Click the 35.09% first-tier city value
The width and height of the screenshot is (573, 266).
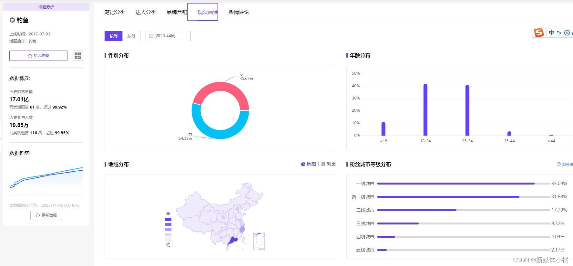[559, 184]
